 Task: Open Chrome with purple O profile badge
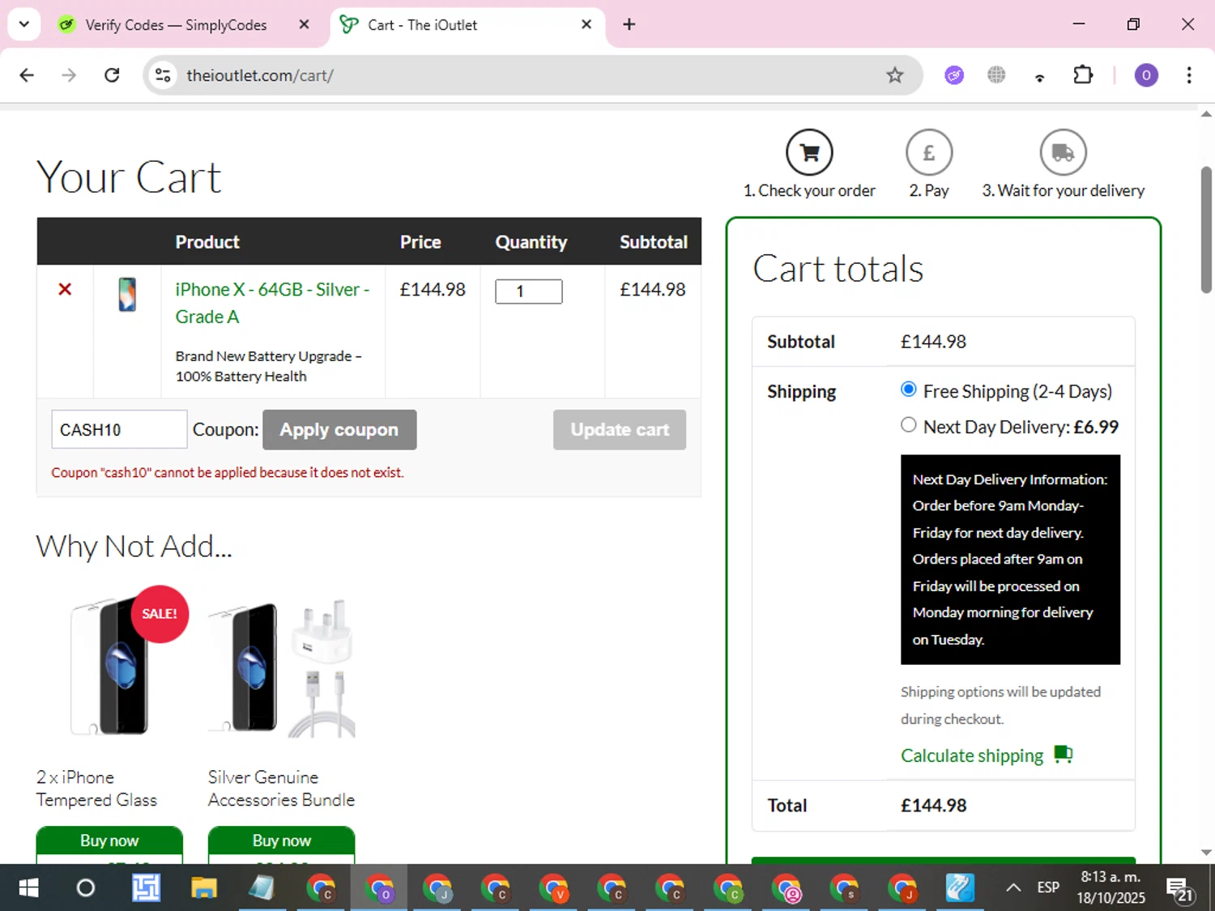coord(379,888)
